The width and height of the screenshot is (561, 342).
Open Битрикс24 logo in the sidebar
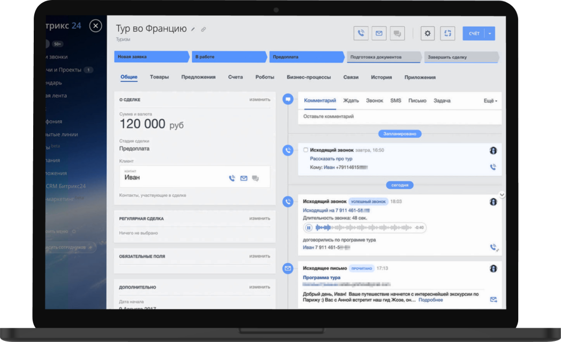(x=64, y=26)
